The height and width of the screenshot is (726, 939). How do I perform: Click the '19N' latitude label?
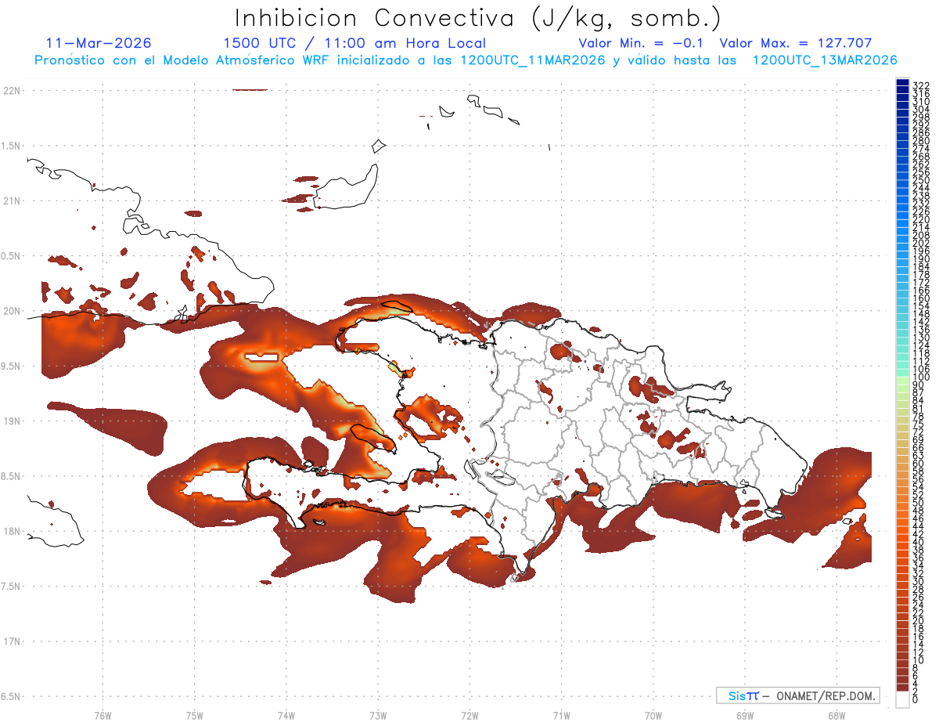click(12, 421)
